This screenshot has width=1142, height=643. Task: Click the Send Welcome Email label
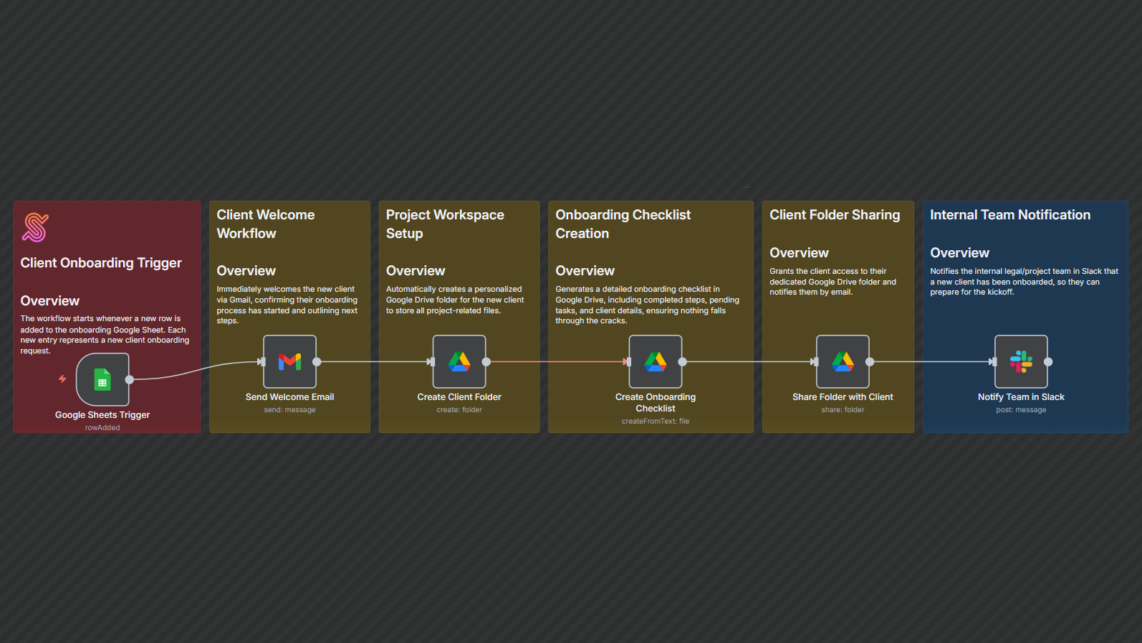289,397
